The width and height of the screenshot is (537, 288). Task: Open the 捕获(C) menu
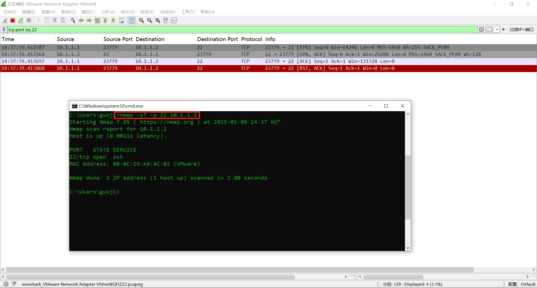point(88,12)
